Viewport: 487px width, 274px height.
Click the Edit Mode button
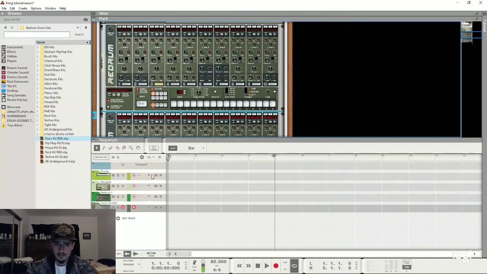pyautogui.click(x=154, y=148)
